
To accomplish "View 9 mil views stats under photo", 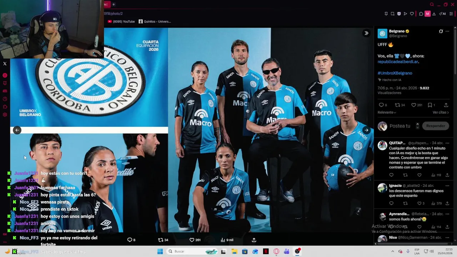I will pyautogui.click(x=227, y=240).
